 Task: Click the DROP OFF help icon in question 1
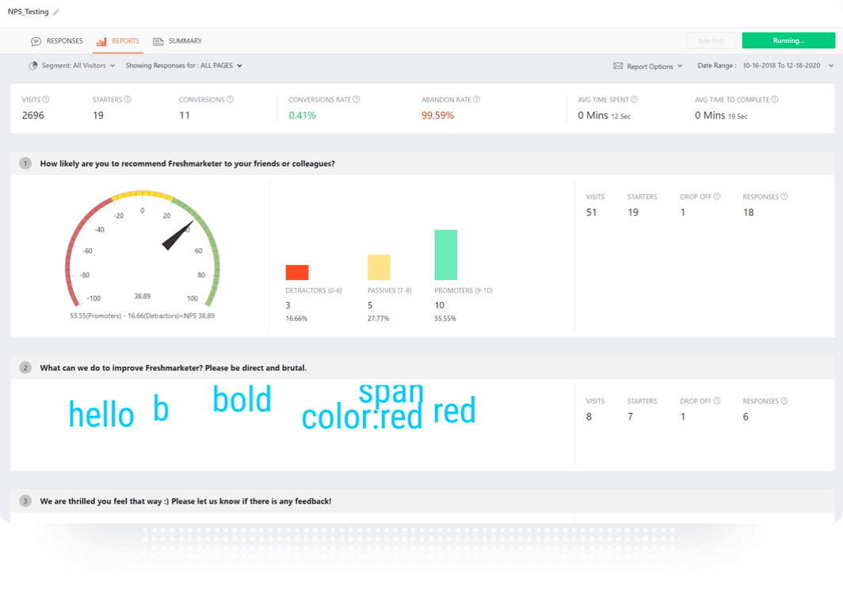coord(717,197)
